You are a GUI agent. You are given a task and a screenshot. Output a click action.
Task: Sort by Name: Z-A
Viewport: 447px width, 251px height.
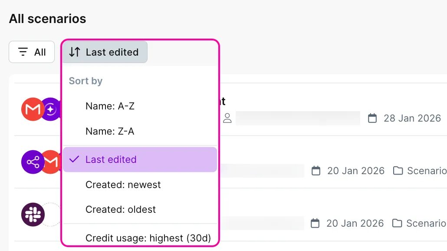pos(110,131)
